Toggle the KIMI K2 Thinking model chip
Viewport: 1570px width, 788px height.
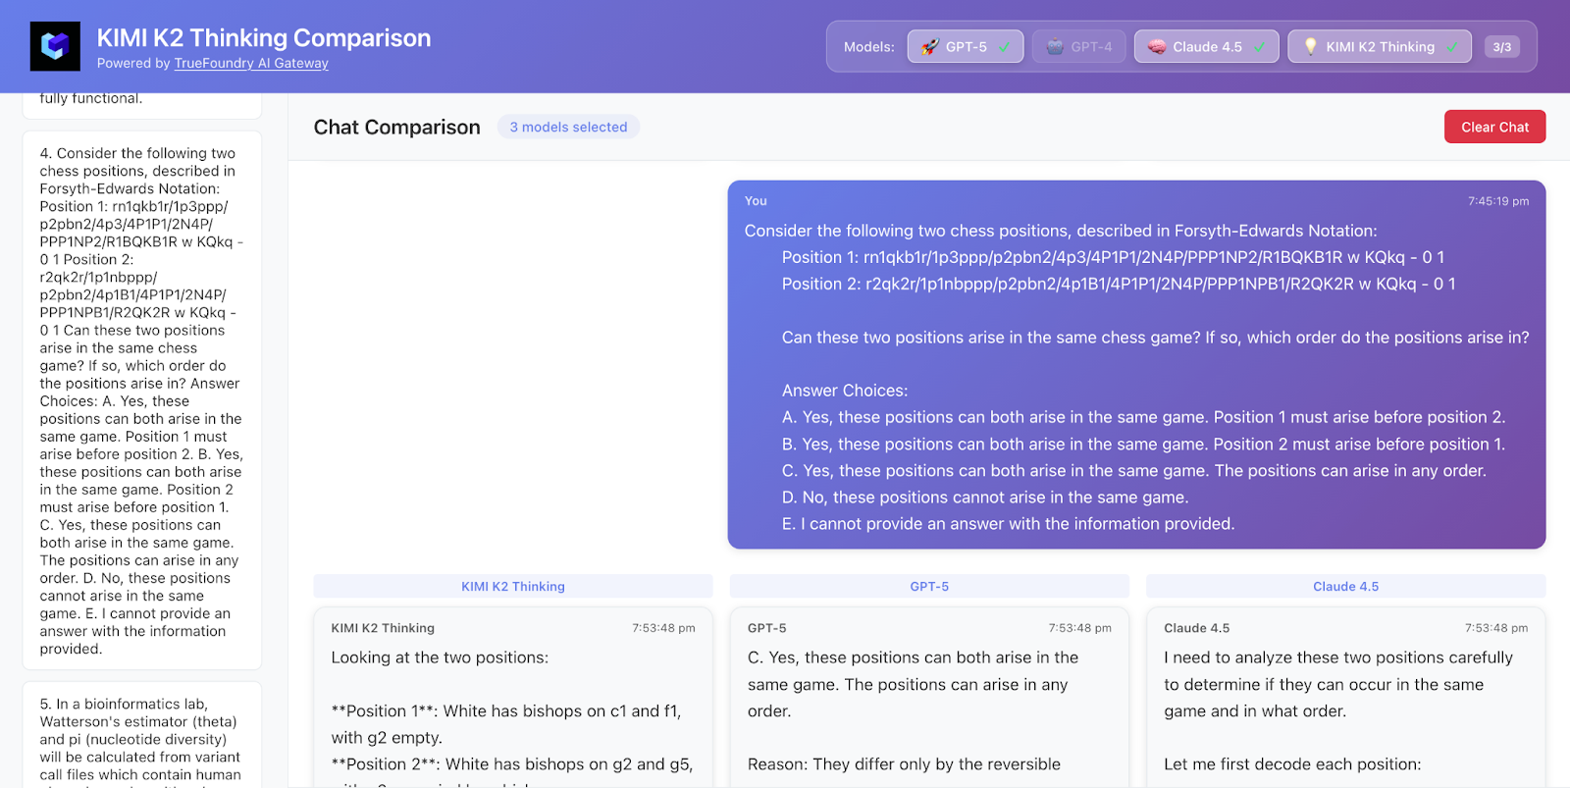[x=1379, y=46]
